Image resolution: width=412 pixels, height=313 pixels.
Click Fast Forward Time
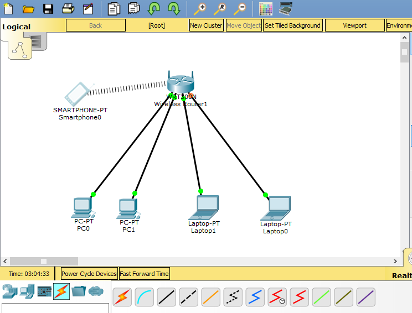click(144, 274)
